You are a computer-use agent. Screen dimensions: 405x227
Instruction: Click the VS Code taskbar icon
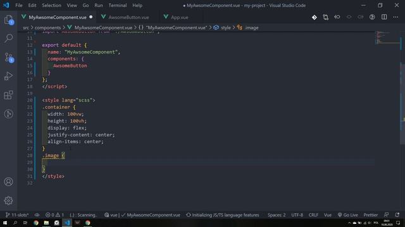click(67, 223)
